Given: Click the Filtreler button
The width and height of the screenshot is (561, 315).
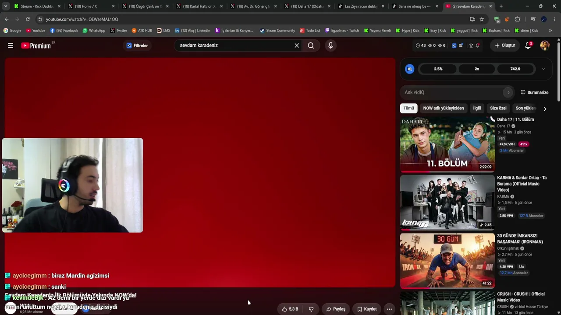Looking at the screenshot, I should coord(137,45).
